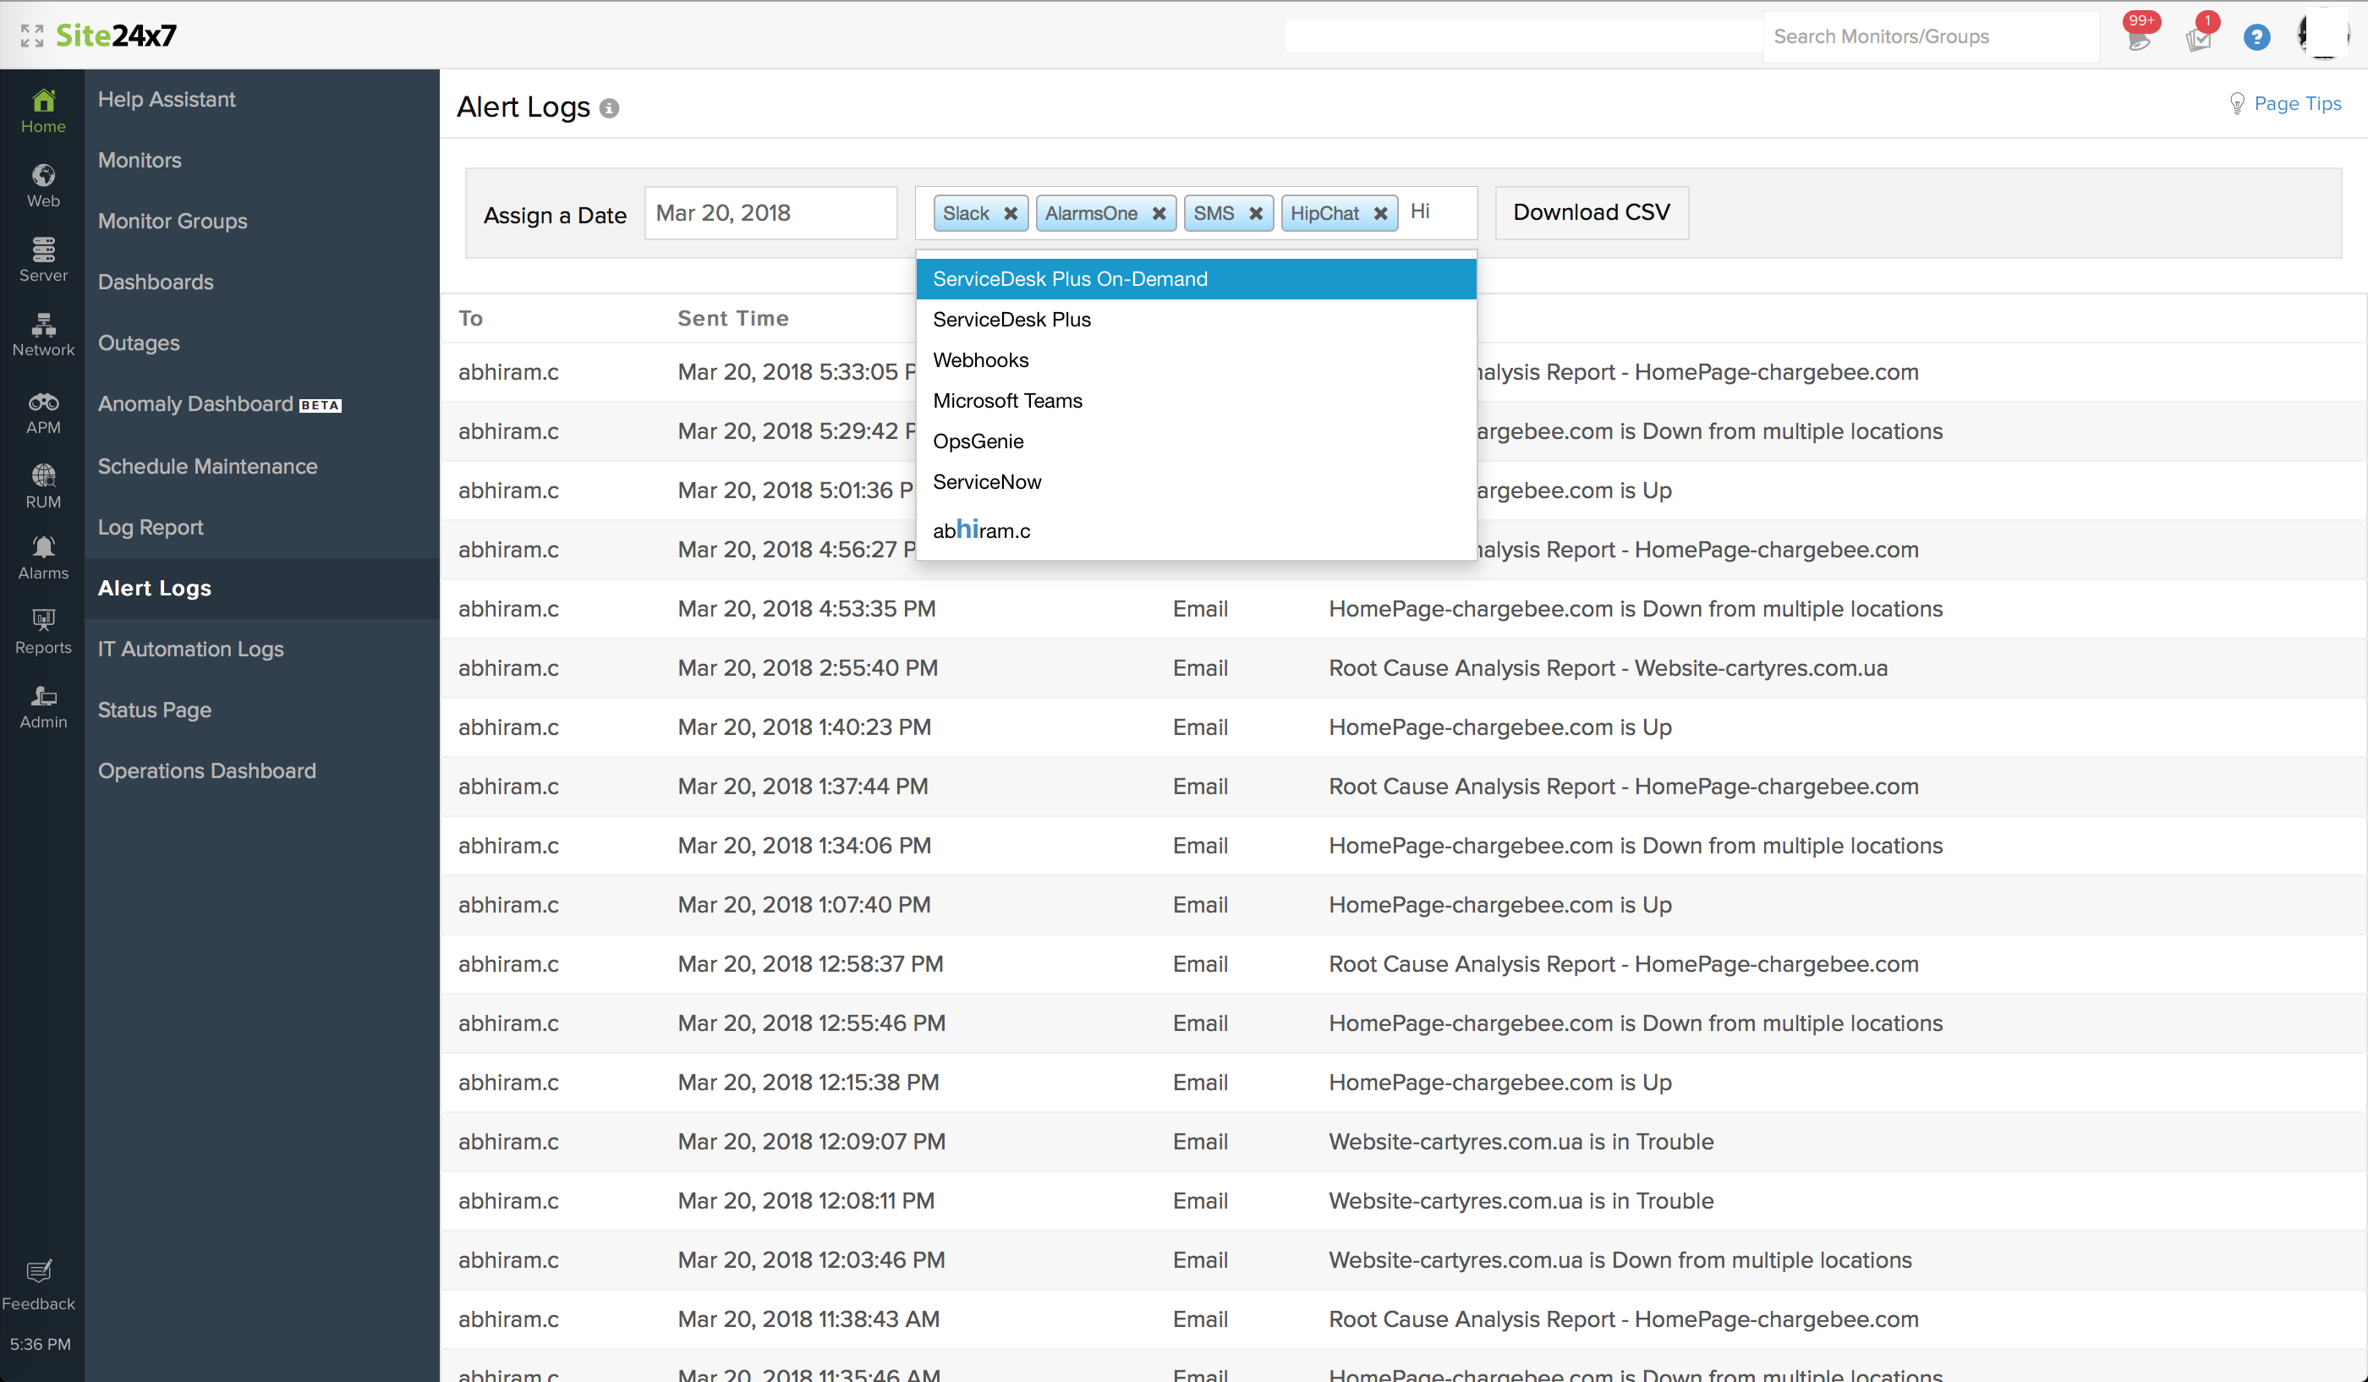Click the Download CSV button

(x=1591, y=212)
